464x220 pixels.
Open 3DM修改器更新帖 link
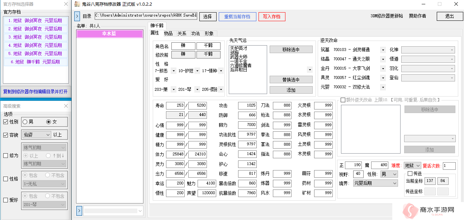pyautogui.click(x=387, y=16)
